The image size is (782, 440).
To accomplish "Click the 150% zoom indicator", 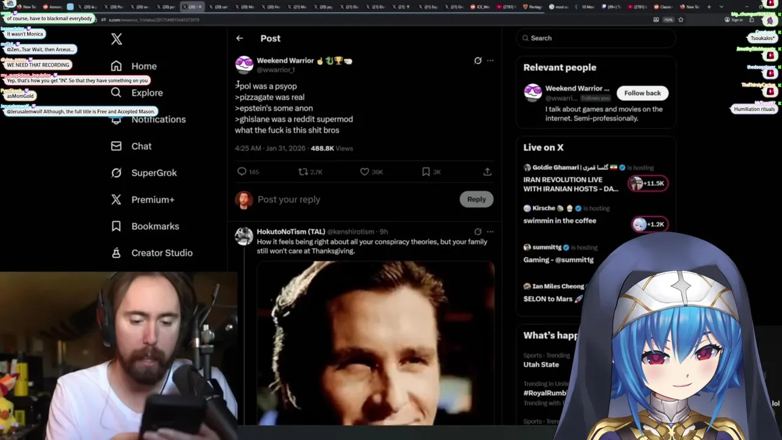I will [668, 20].
